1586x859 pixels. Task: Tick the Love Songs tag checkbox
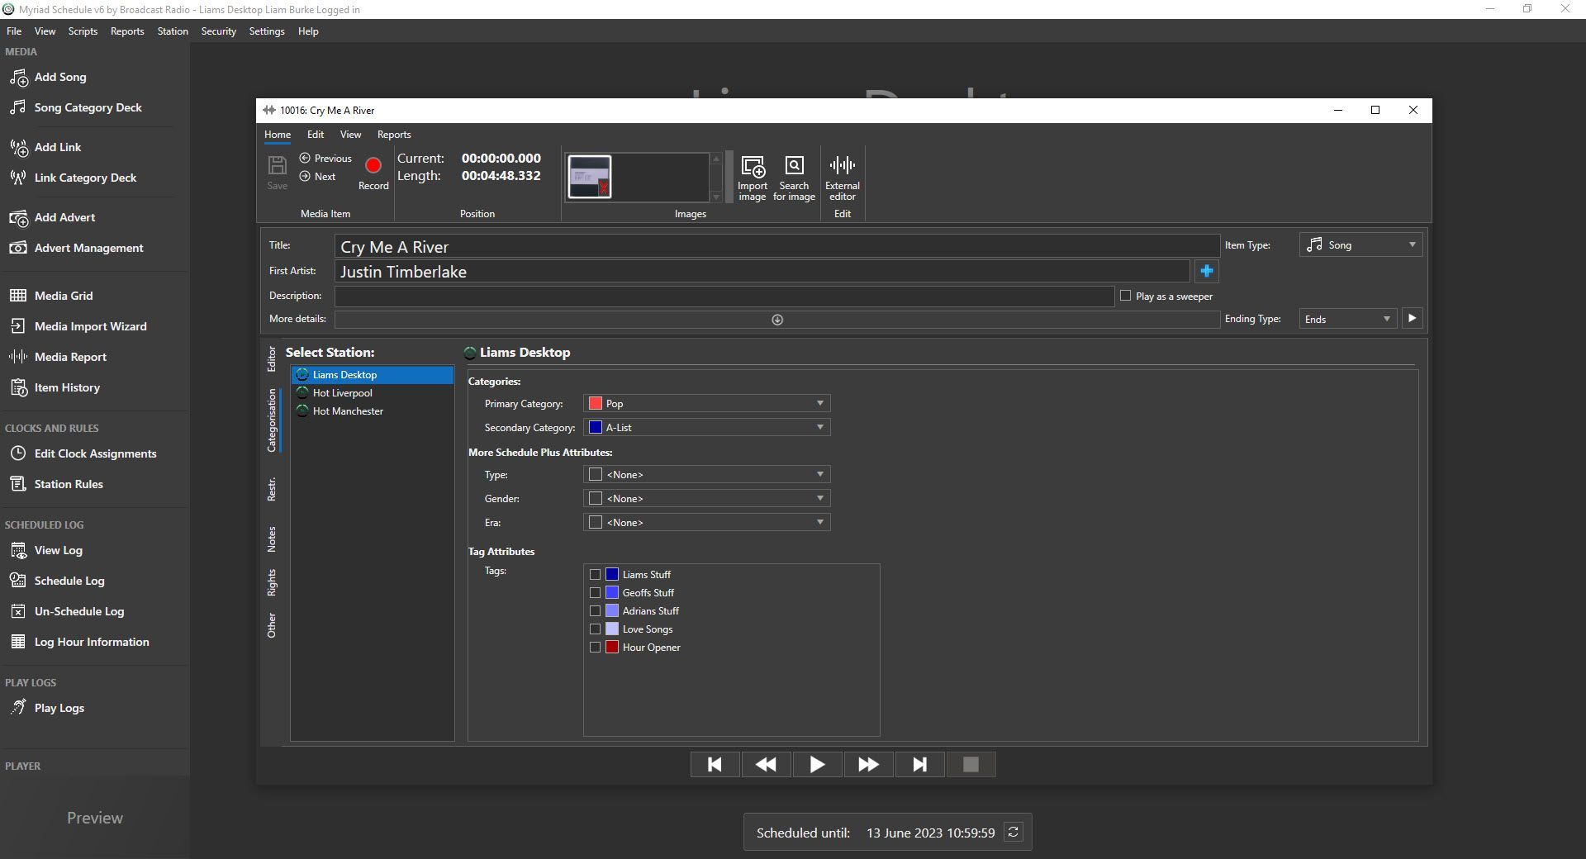coord(595,629)
